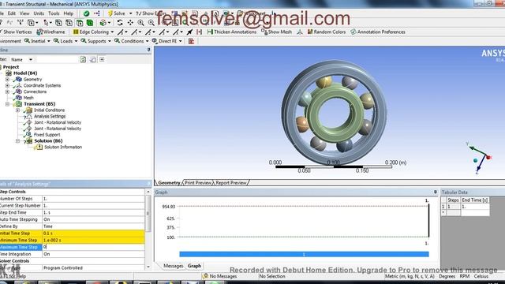Switch to the Geometry tab
The image size is (505, 284).
(x=169, y=182)
